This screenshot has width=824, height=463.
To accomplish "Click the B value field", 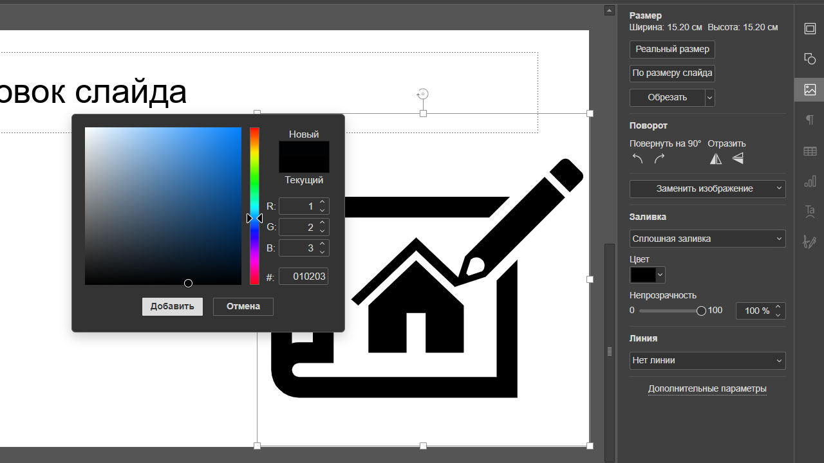I will [x=298, y=248].
